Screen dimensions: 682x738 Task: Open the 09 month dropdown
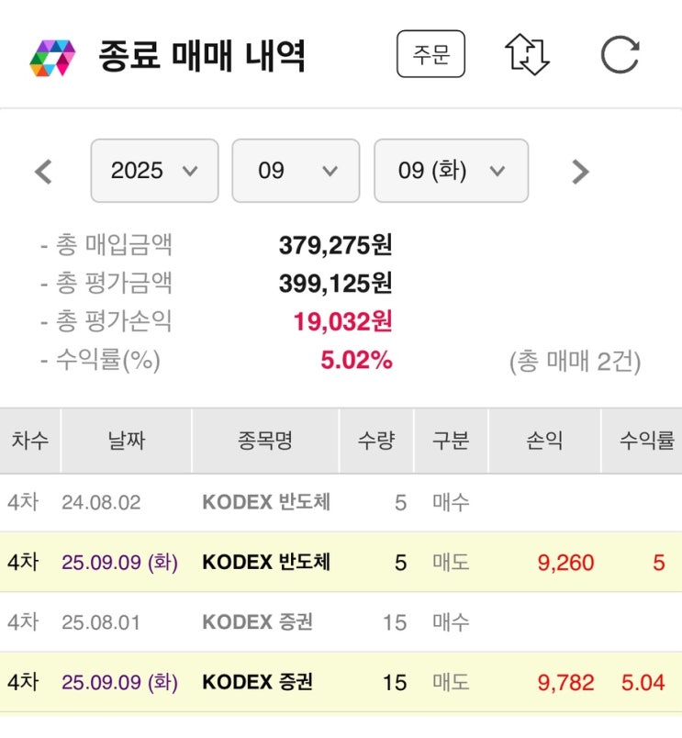(x=296, y=171)
